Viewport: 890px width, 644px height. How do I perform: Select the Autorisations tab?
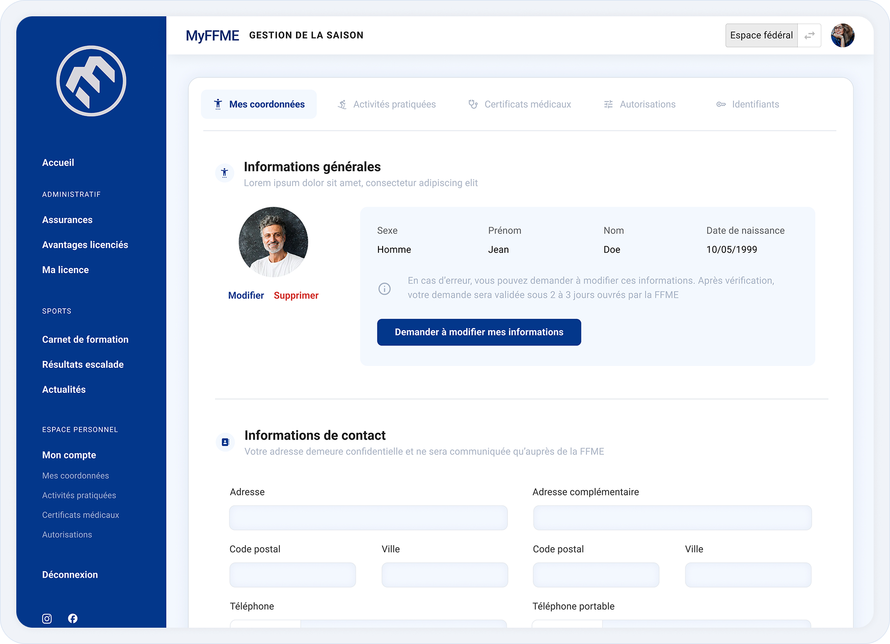[640, 104]
